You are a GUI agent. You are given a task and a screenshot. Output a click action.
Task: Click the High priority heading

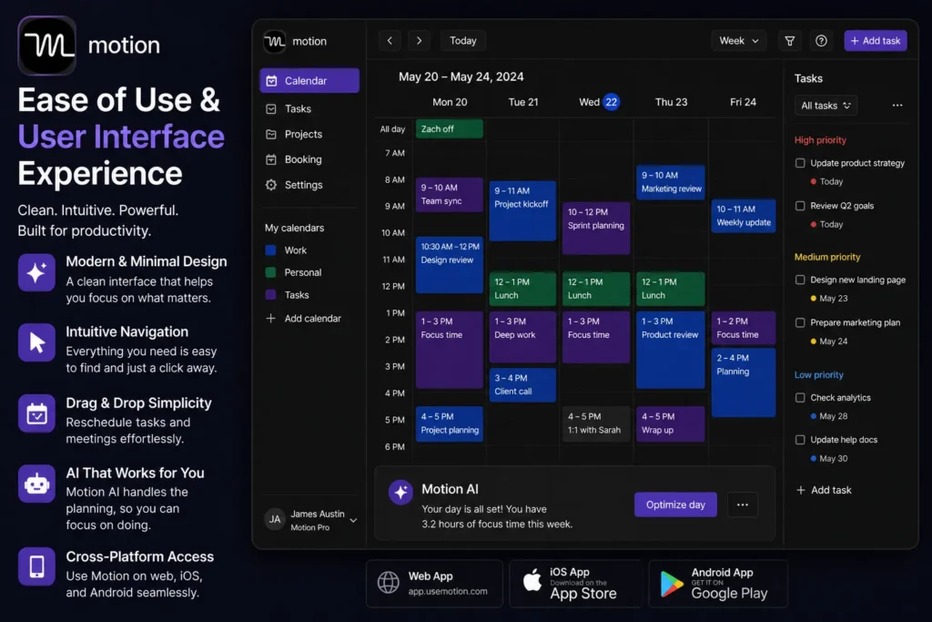(820, 139)
